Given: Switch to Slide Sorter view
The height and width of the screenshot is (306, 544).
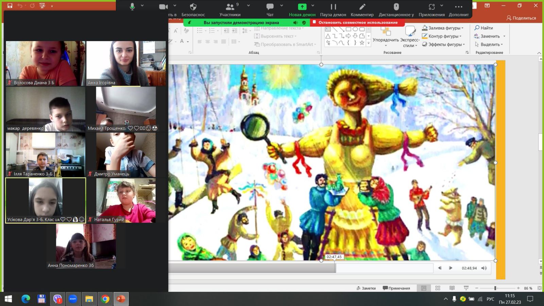Looking at the screenshot, I should pyautogui.click(x=438, y=288).
